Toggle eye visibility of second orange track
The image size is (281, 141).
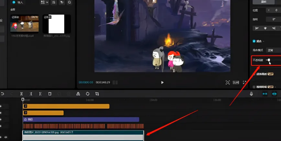1,113
